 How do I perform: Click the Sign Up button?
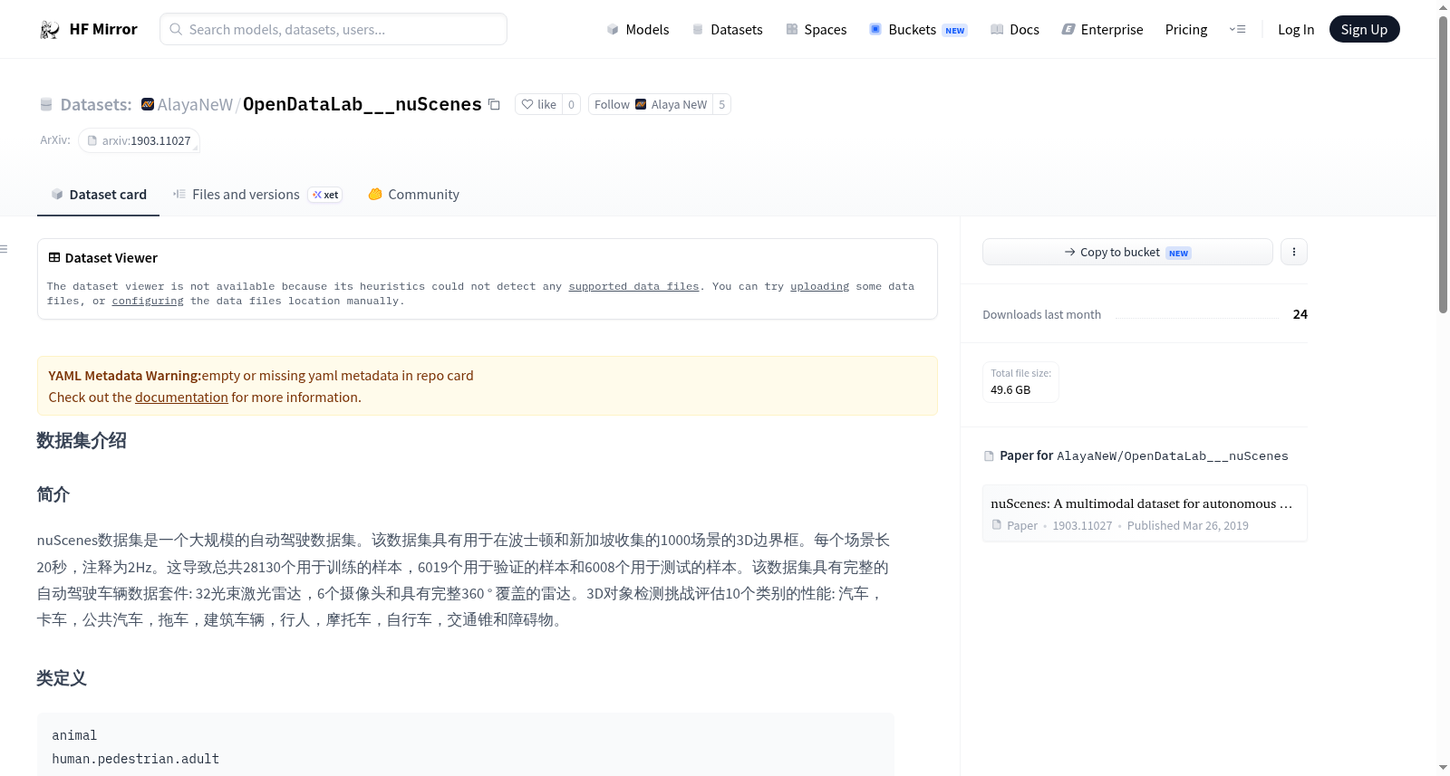click(x=1364, y=30)
